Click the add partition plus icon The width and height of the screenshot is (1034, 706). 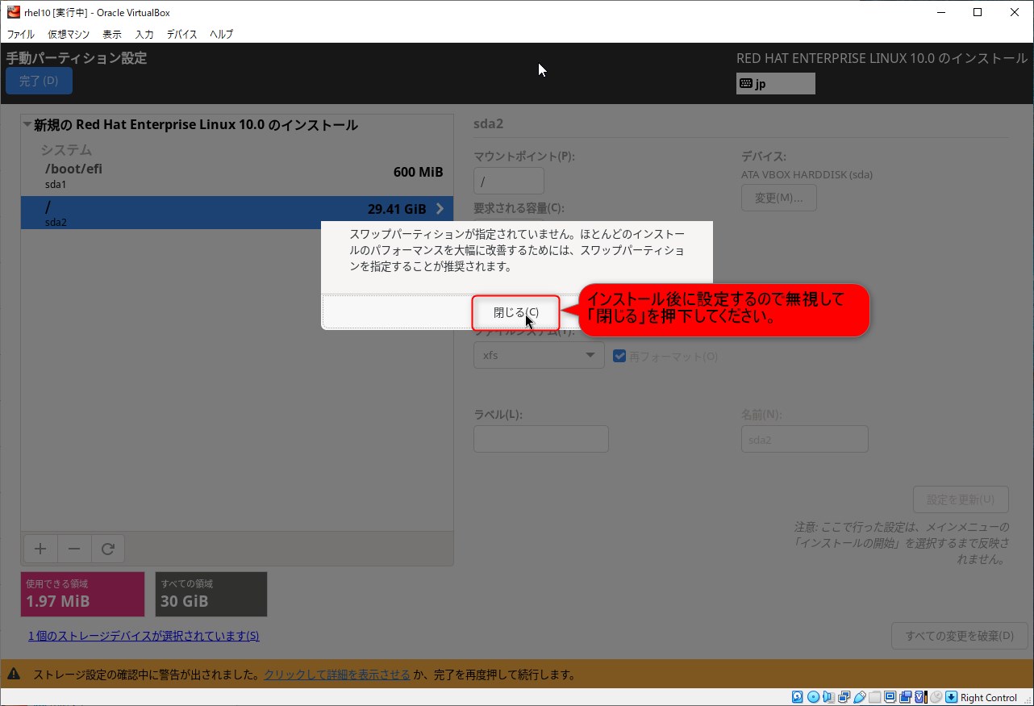point(40,549)
